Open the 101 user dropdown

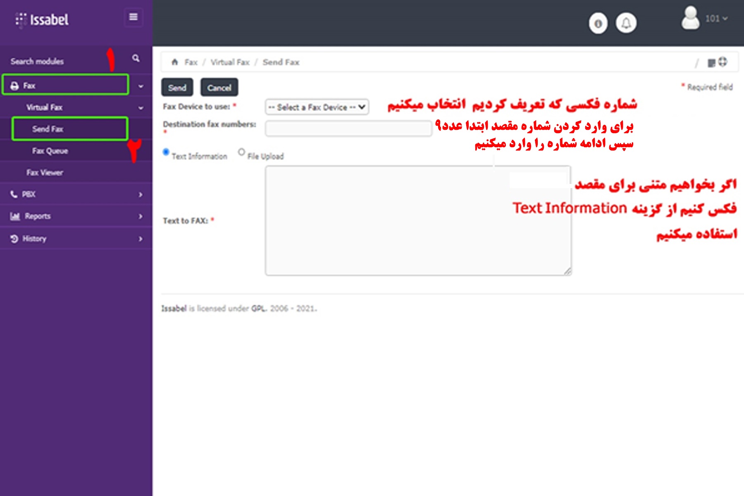pos(716,19)
